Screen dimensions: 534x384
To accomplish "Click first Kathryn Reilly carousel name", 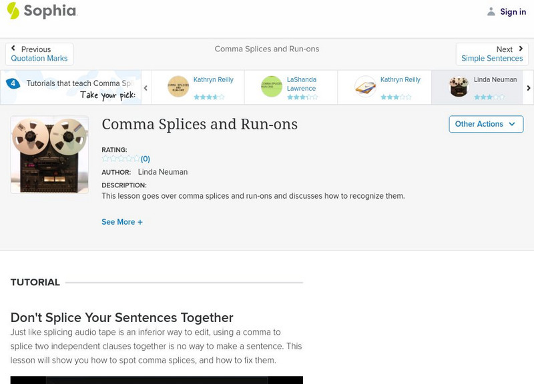I will pos(214,80).
